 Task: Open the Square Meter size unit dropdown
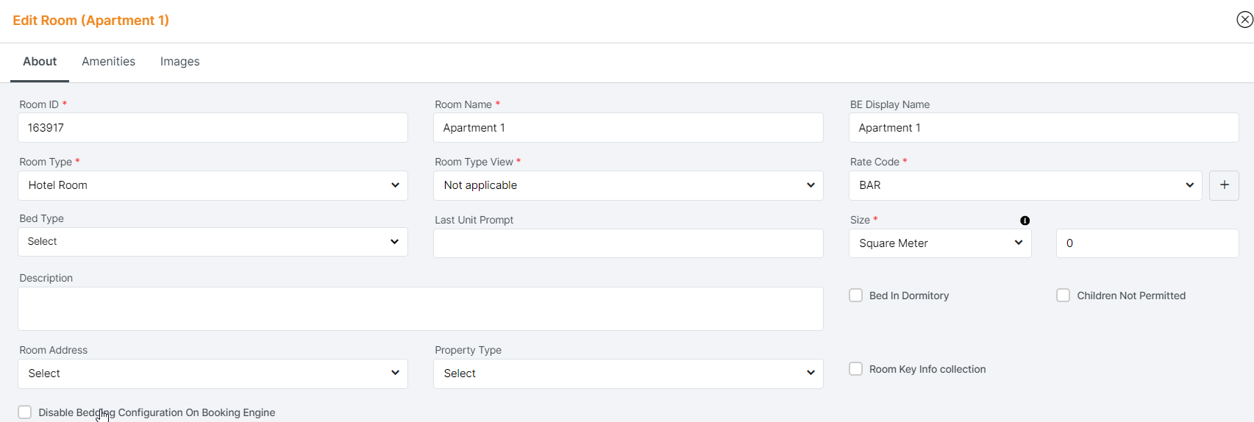[940, 243]
